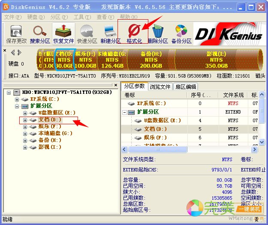Collapse the 扩展分区 tree node
This screenshot has height=225, width=268.
[17, 106]
